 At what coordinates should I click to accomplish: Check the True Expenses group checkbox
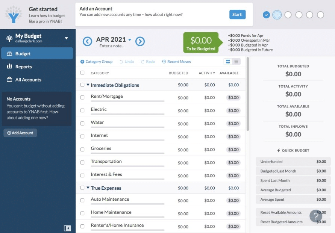click(82, 188)
